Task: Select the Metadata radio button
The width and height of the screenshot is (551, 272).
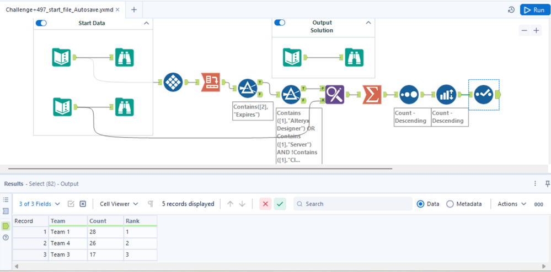Action: tap(450, 204)
